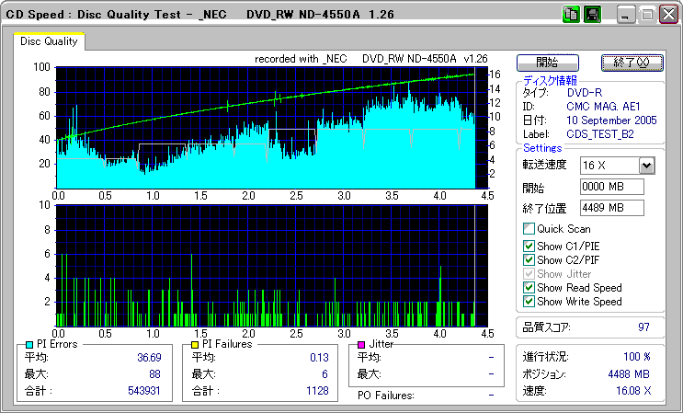Viewport: 683px width, 413px height.
Task: Enable the Quick Scan checkbox
Action: pyautogui.click(x=529, y=229)
